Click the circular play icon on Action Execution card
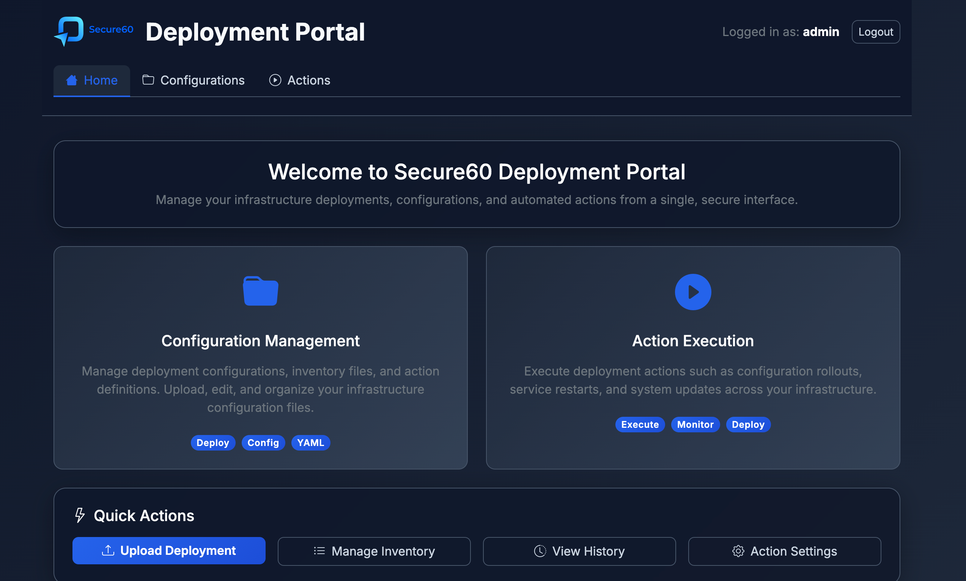Viewport: 966px width, 581px height. tap(693, 291)
